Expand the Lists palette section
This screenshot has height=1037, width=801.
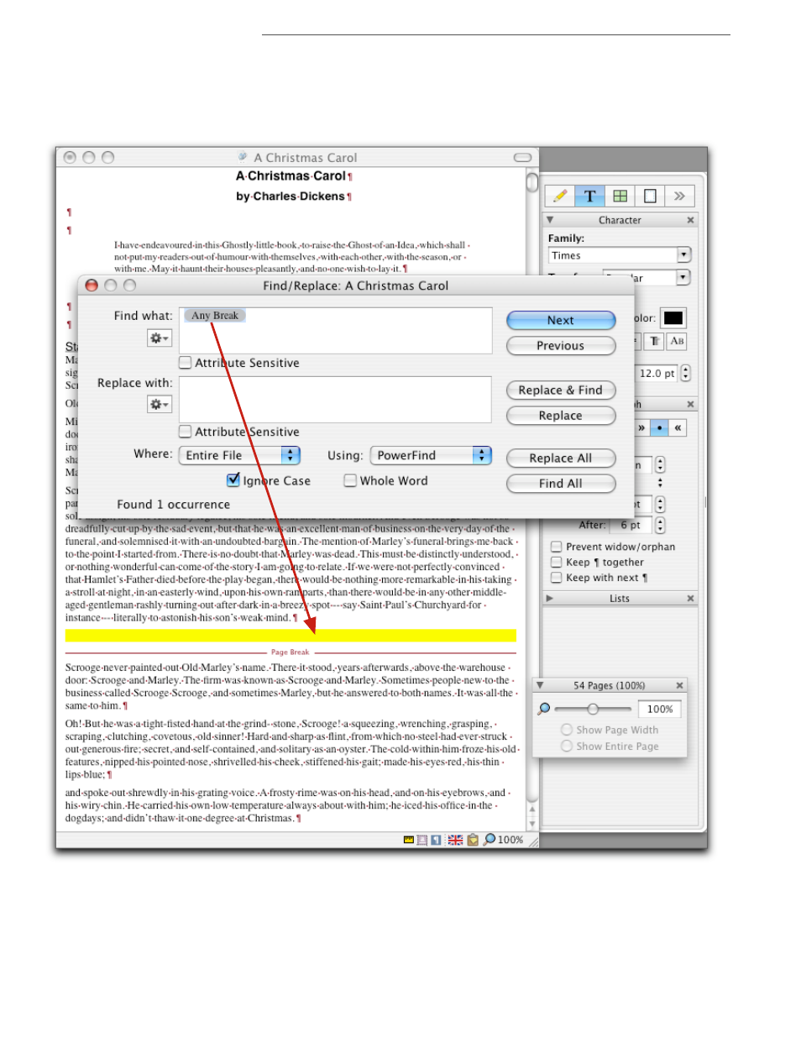tap(550, 599)
